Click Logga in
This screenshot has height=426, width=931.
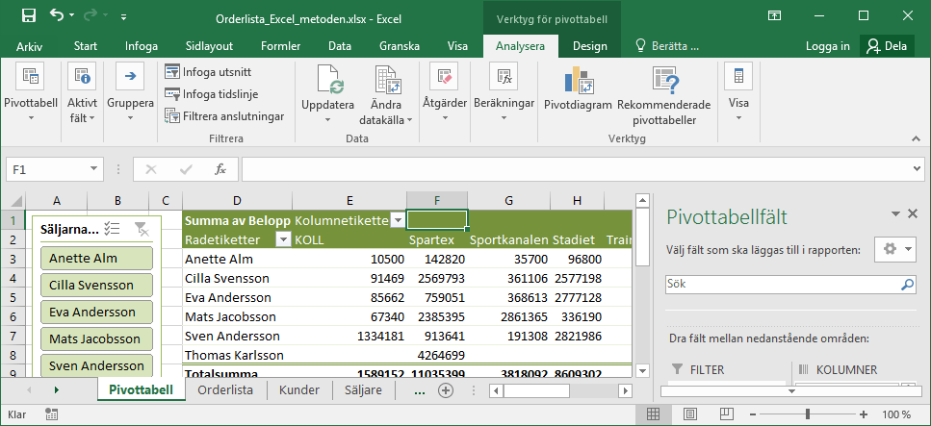828,46
